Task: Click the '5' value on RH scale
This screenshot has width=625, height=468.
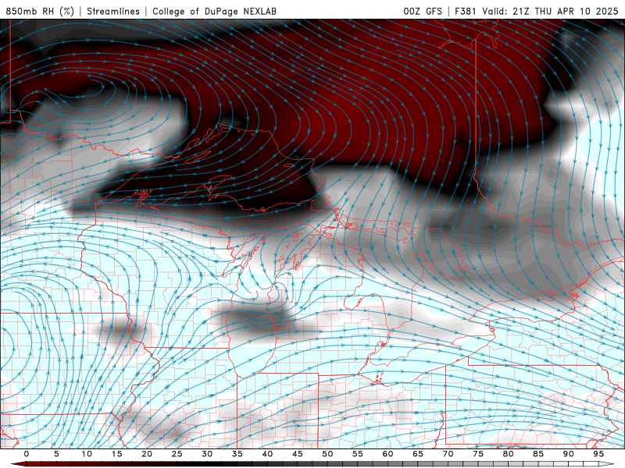Action: pos(56,454)
